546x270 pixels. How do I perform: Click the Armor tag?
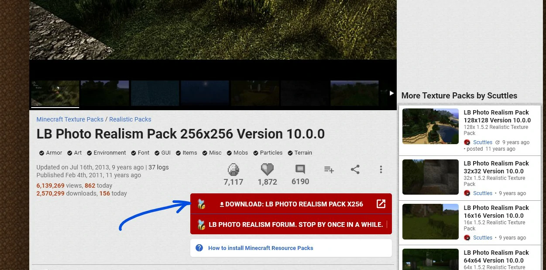51,153
